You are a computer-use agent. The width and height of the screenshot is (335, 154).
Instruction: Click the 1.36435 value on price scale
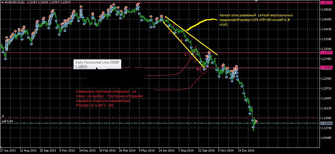327,19
